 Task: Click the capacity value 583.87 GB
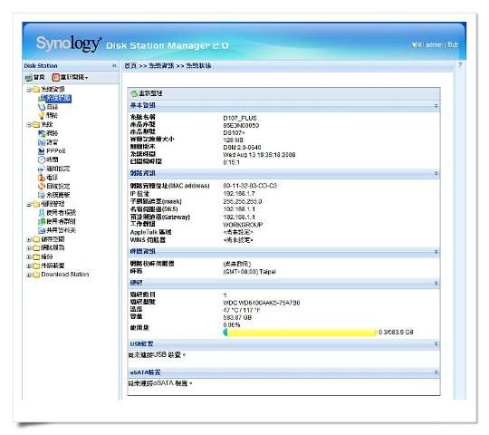click(x=237, y=318)
